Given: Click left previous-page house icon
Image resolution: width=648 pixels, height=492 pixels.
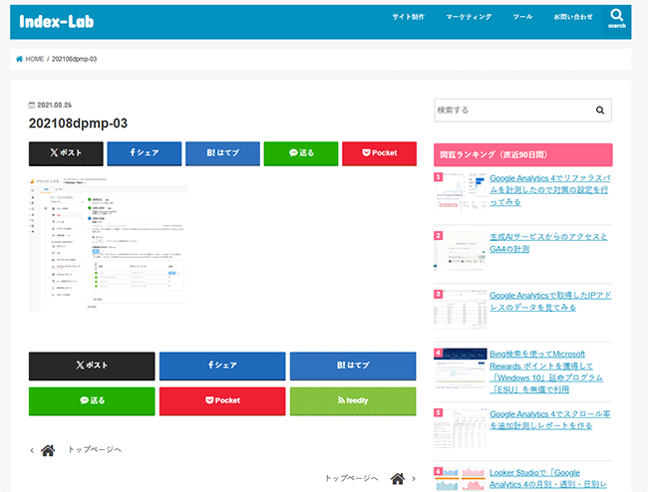Looking at the screenshot, I should [x=48, y=450].
